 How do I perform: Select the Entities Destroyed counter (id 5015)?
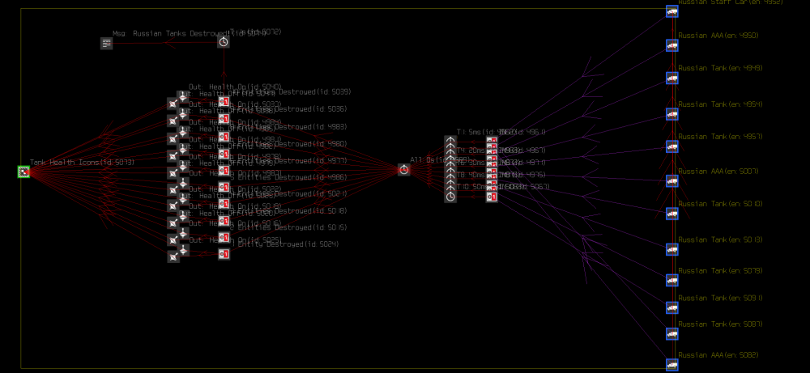[224, 237]
